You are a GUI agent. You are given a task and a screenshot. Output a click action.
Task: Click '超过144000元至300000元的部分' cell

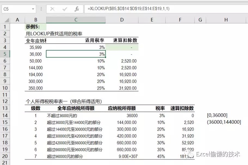pyautogui.click(x=76, y=129)
